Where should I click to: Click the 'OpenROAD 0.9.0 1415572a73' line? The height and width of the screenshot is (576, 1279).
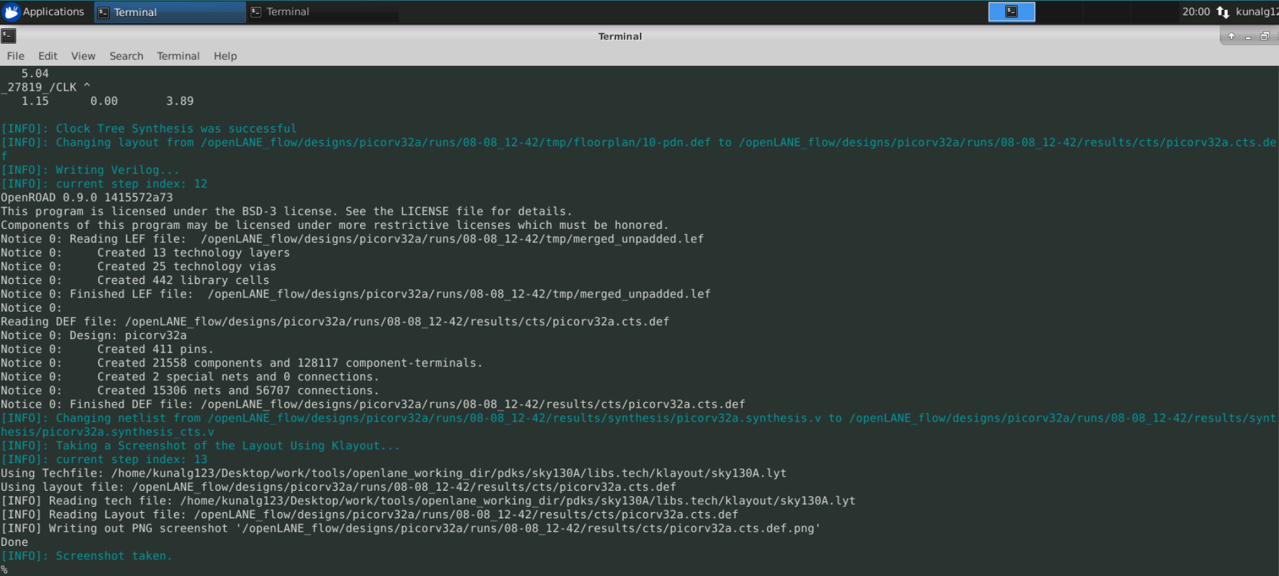(87, 197)
